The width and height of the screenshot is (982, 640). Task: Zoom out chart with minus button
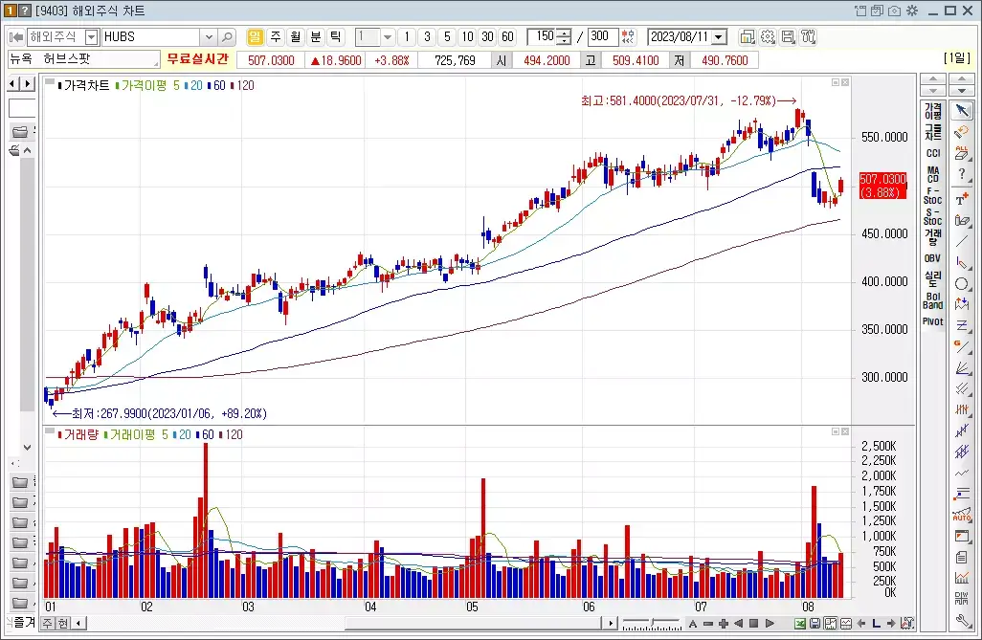[708, 623]
